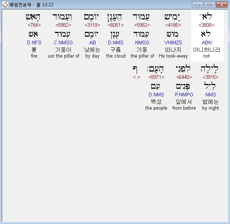
Task: Click the Korean gloss 밤에는
Action: pyautogui.click(x=211, y=102)
